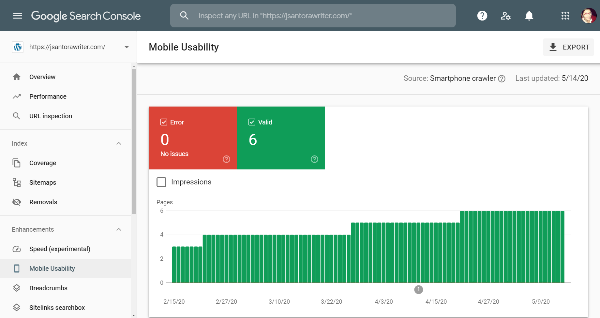Go to the Performance report
This screenshot has height=318, width=600.
(48, 96)
